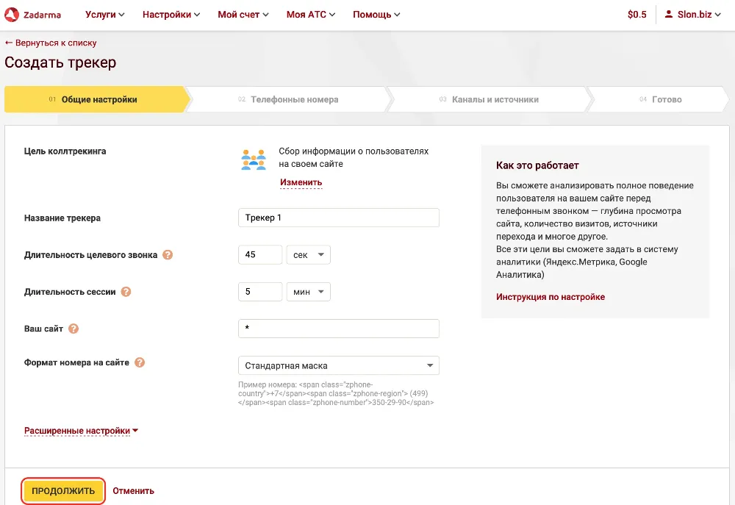The height and width of the screenshot is (505, 735).
Task: Click the user profile icon
Action: (x=669, y=14)
